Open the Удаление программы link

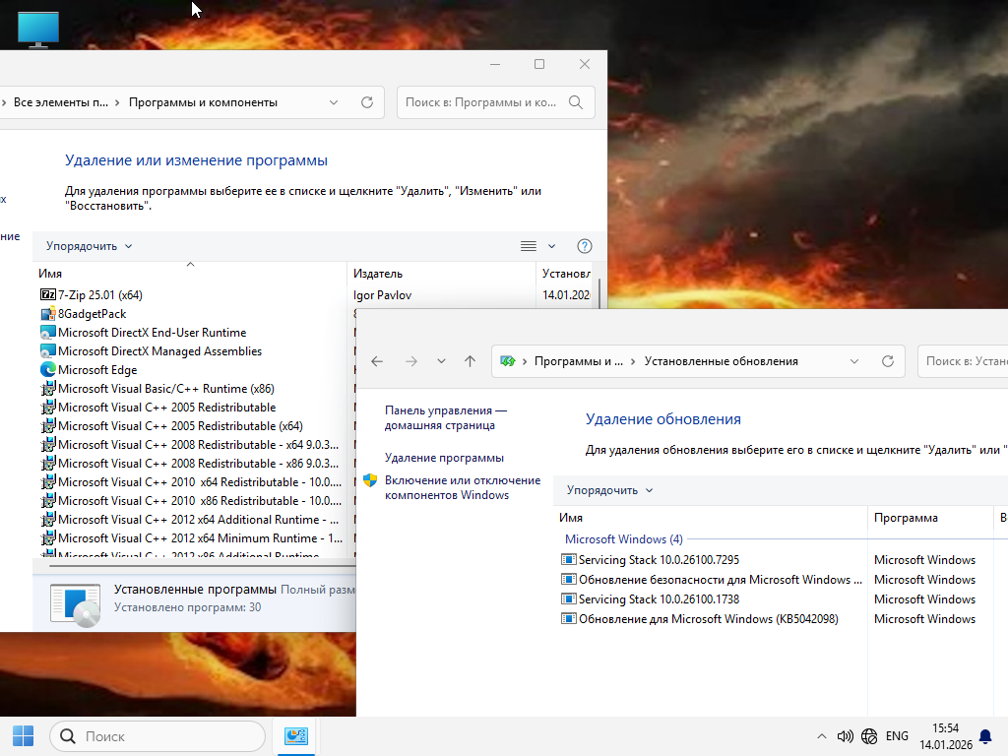(x=444, y=458)
